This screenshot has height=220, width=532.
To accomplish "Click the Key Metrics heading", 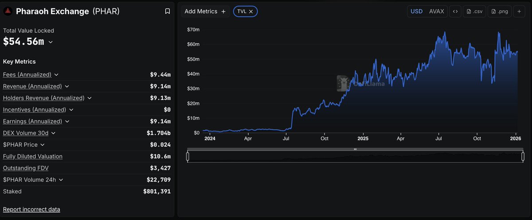I will click(x=20, y=62).
